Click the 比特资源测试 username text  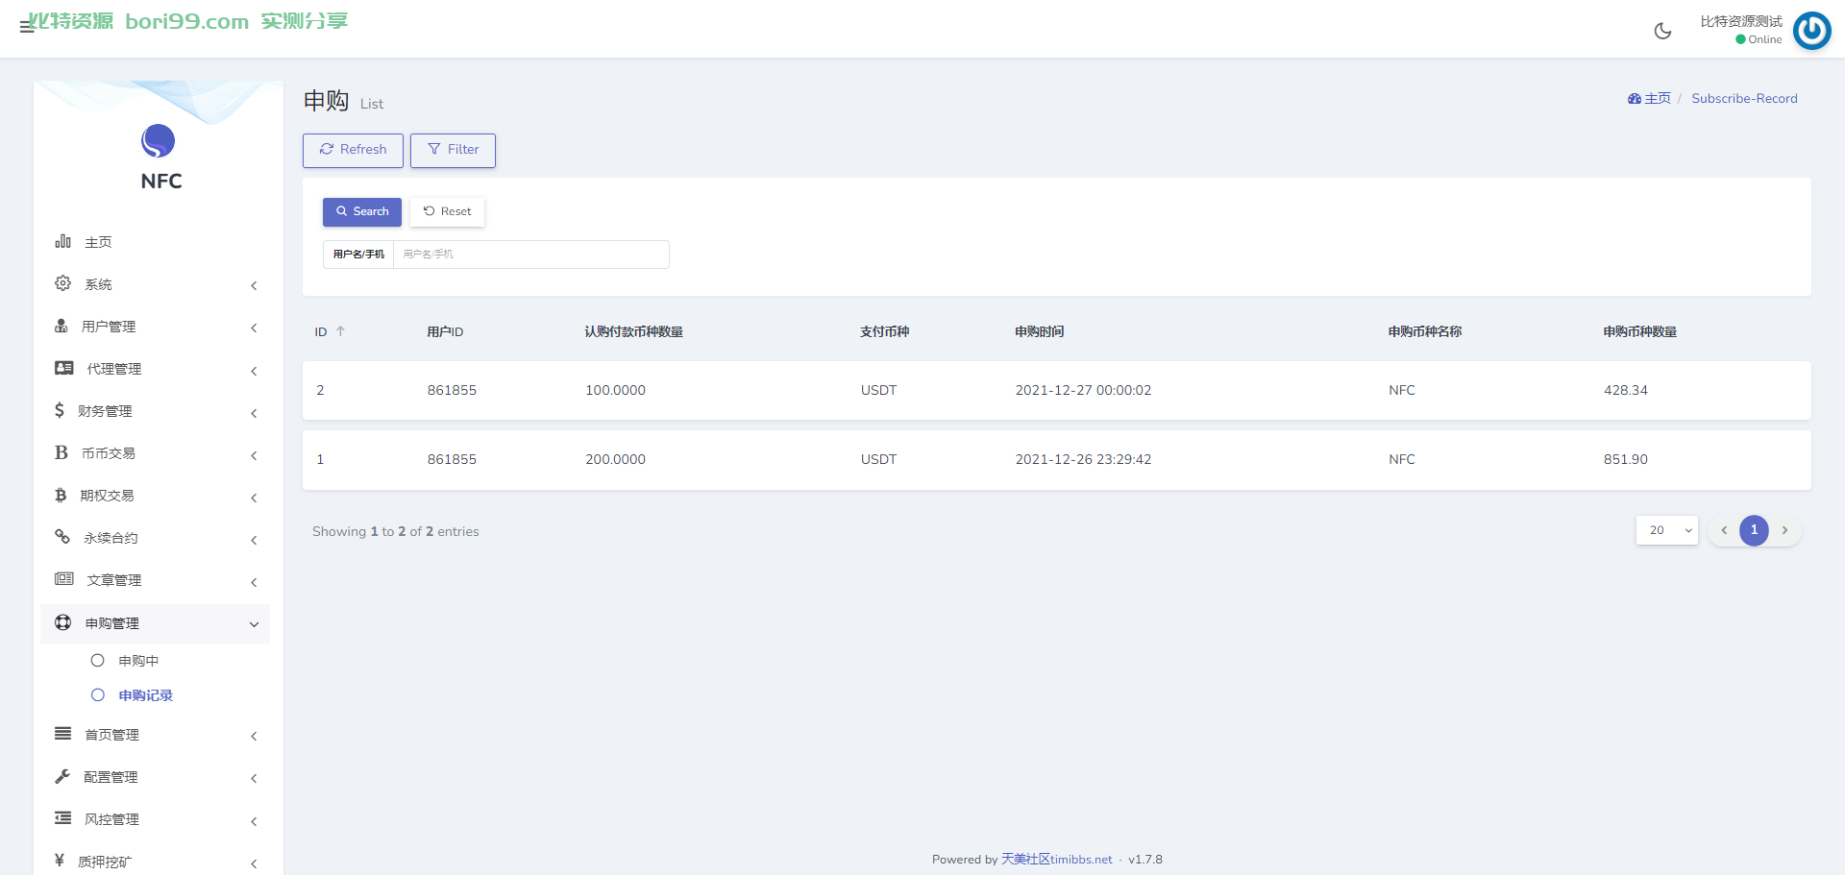(x=1740, y=21)
